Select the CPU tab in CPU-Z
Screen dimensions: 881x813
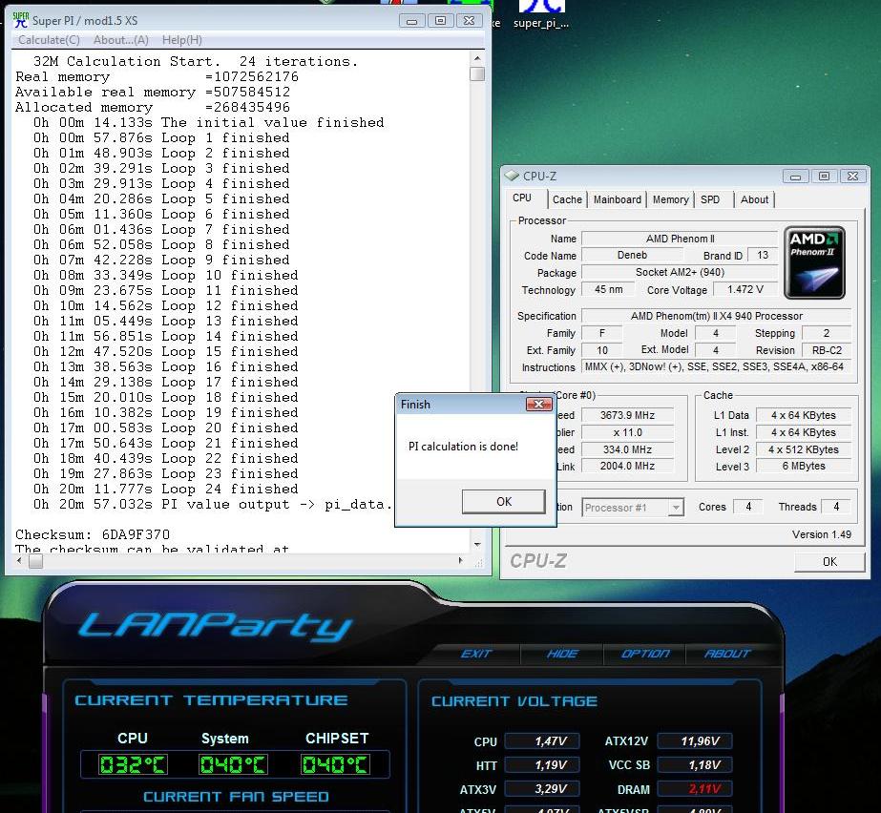point(522,198)
